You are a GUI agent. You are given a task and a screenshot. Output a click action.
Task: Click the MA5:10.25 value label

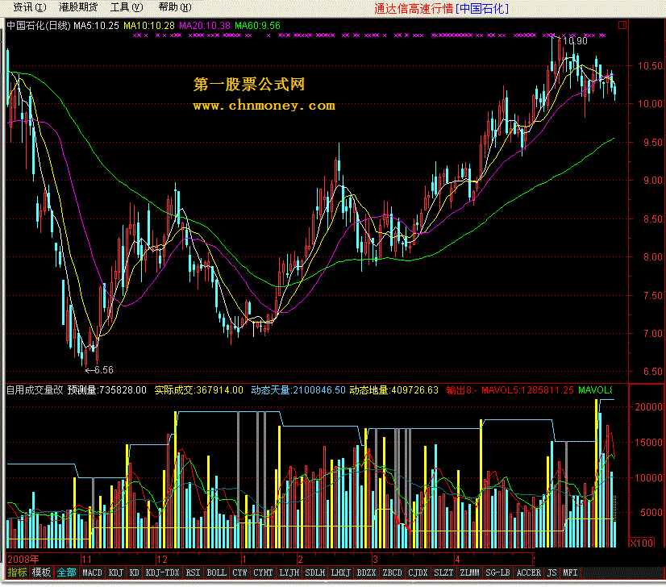[x=97, y=26]
